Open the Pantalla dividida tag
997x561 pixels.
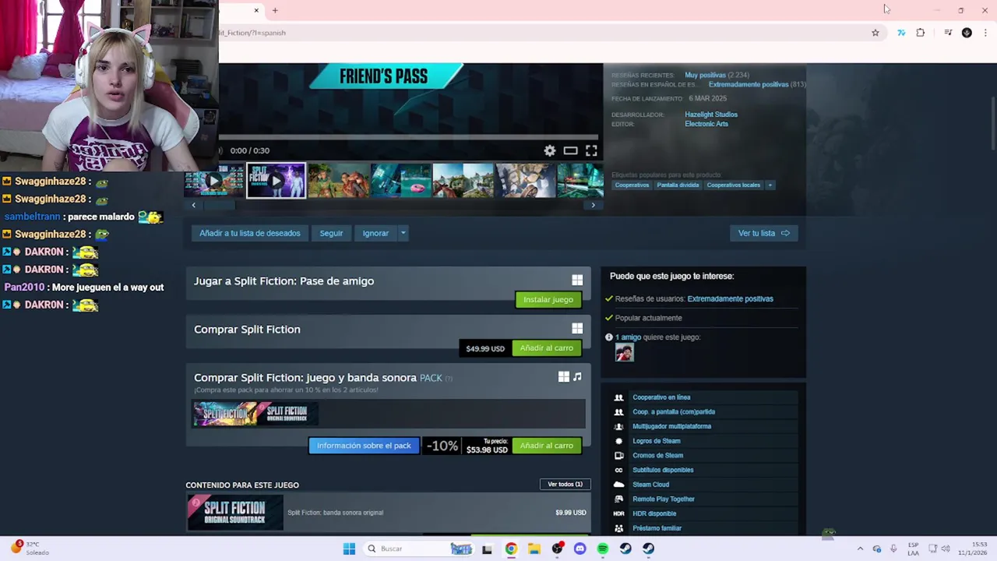pos(678,185)
